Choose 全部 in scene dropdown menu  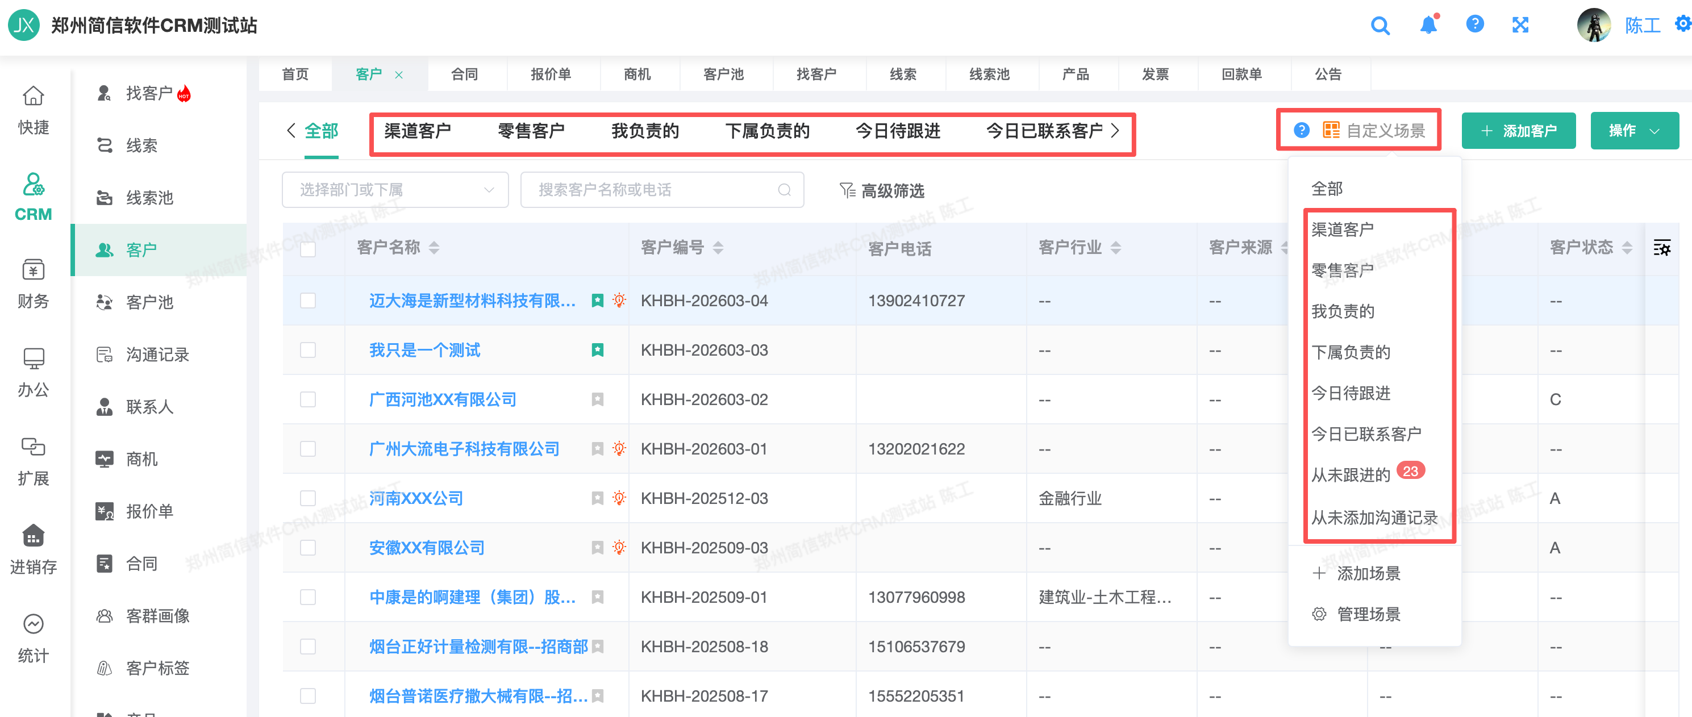(1326, 189)
